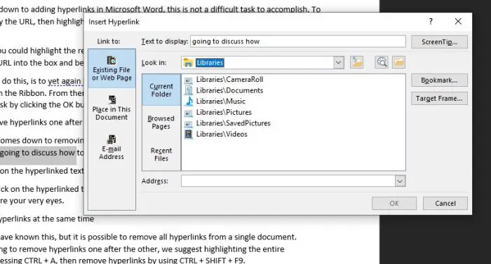This screenshot has width=491, height=264.
Task: Click the Pictures library icon
Action: pos(189,113)
